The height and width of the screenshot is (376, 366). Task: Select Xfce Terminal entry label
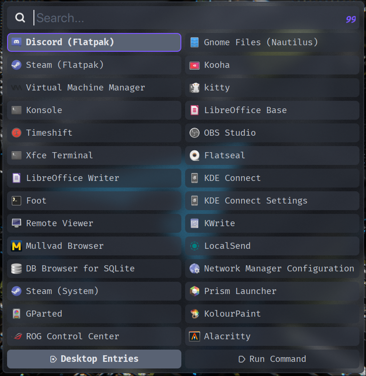[59, 155]
